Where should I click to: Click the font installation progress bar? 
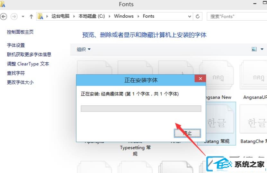pos(141,109)
